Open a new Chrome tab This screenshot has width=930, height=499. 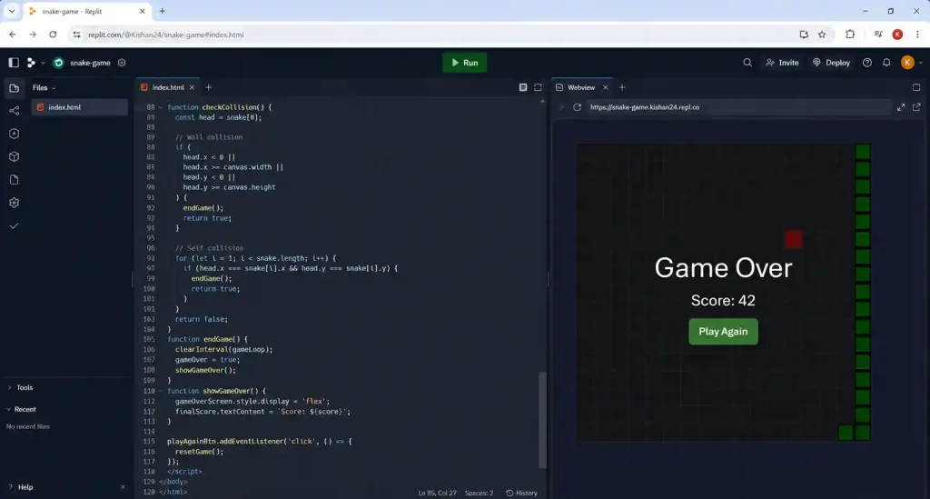pyautogui.click(x=162, y=11)
